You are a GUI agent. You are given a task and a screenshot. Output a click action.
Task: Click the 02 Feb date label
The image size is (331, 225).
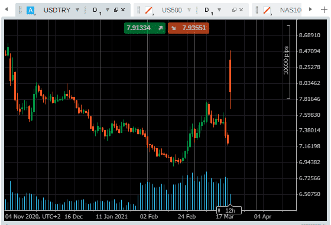[149, 217]
